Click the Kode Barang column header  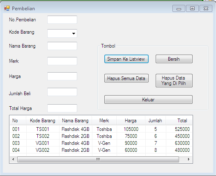(x=43, y=121)
